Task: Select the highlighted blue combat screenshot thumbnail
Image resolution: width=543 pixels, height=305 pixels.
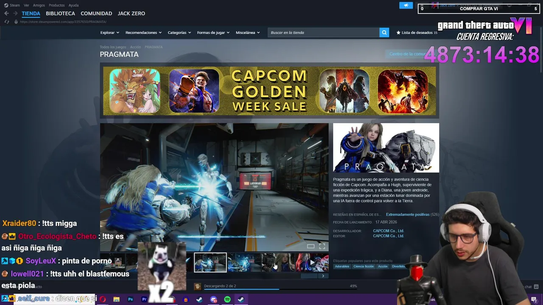Action: tap(210, 263)
